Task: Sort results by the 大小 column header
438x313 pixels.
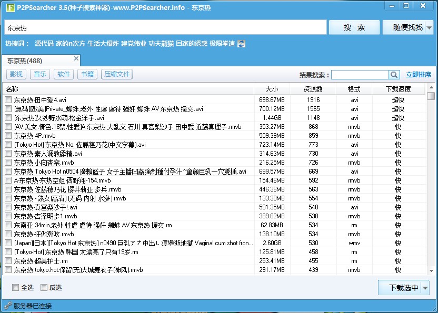Action: pyautogui.click(x=272, y=89)
